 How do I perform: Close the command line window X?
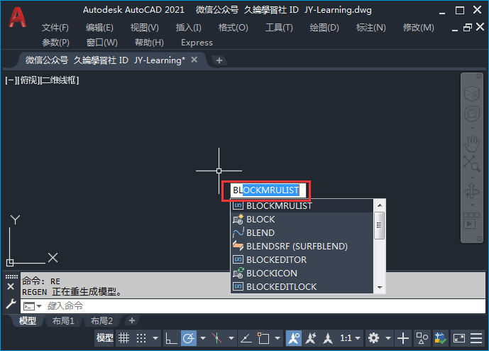point(11,286)
